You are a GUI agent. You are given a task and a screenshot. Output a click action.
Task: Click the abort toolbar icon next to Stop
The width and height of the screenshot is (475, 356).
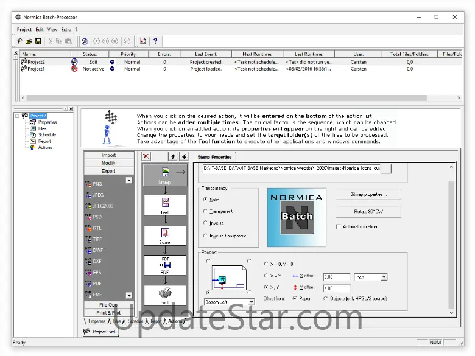(x=127, y=41)
